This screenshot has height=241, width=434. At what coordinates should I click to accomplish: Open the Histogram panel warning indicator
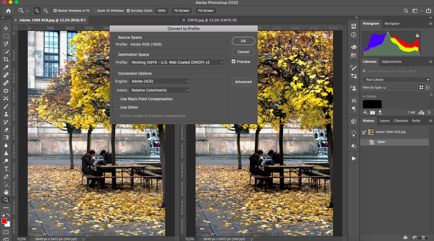(x=417, y=35)
